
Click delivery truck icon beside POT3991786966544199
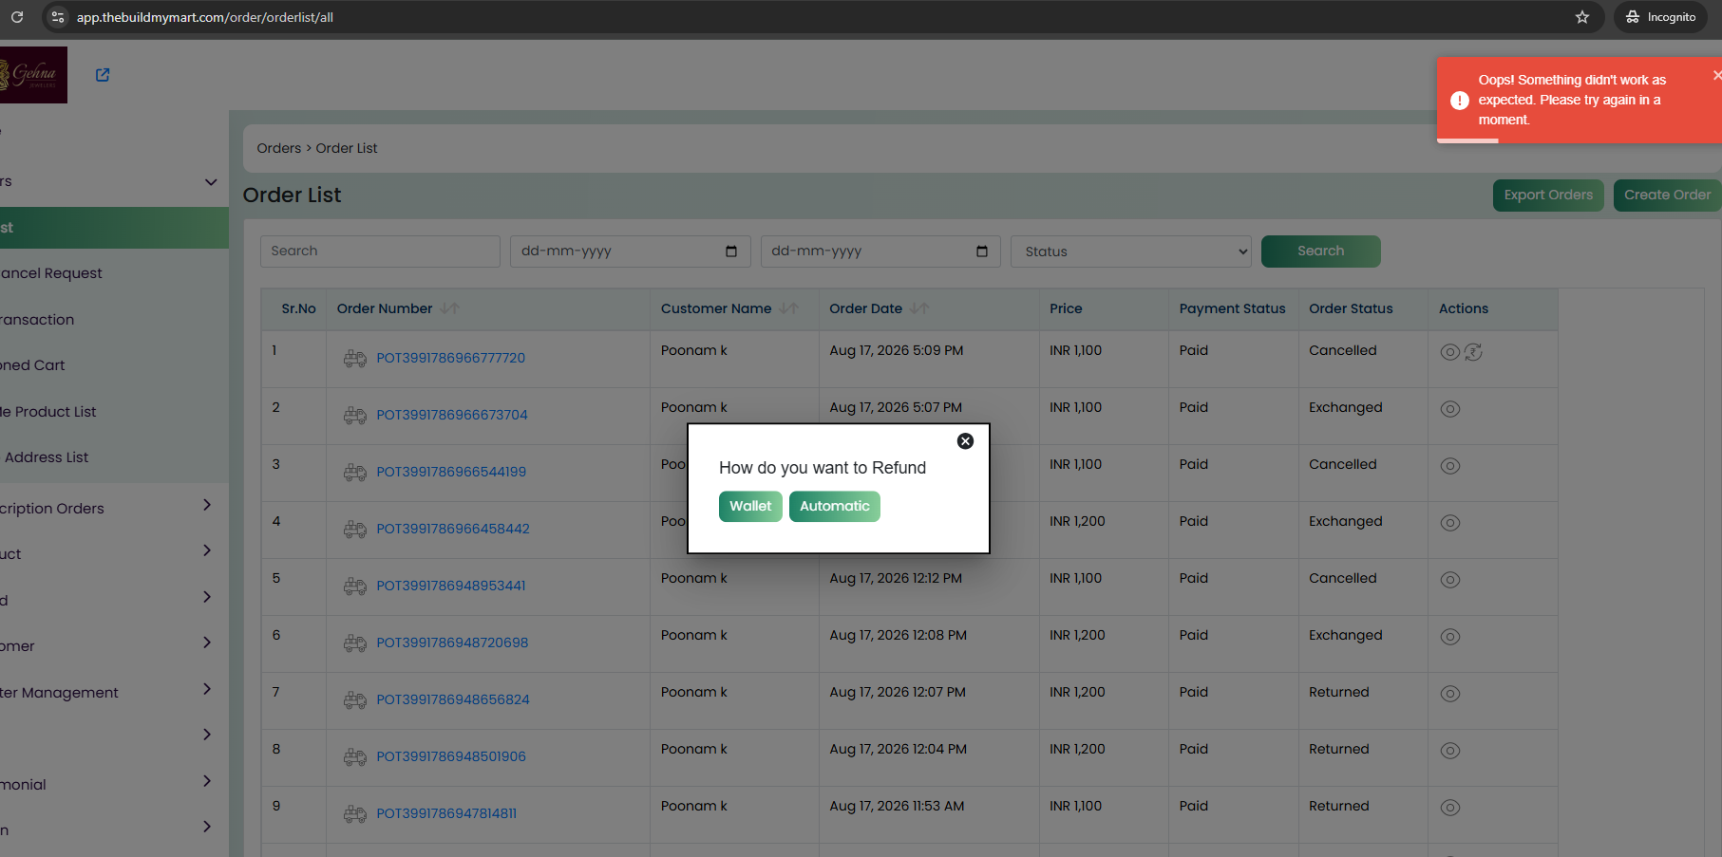point(355,473)
